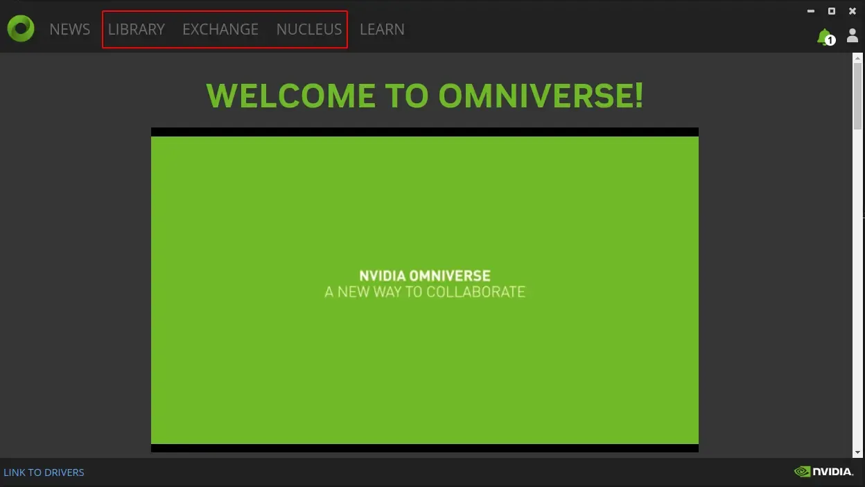Viewport: 865px width, 487px height.
Task: Switch to the News tab
Action: pos(69,29)
